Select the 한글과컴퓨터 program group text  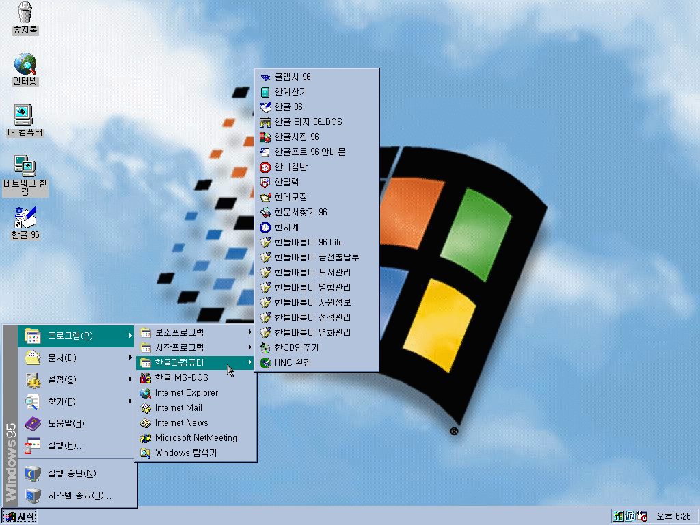click(x=180, y=362)
